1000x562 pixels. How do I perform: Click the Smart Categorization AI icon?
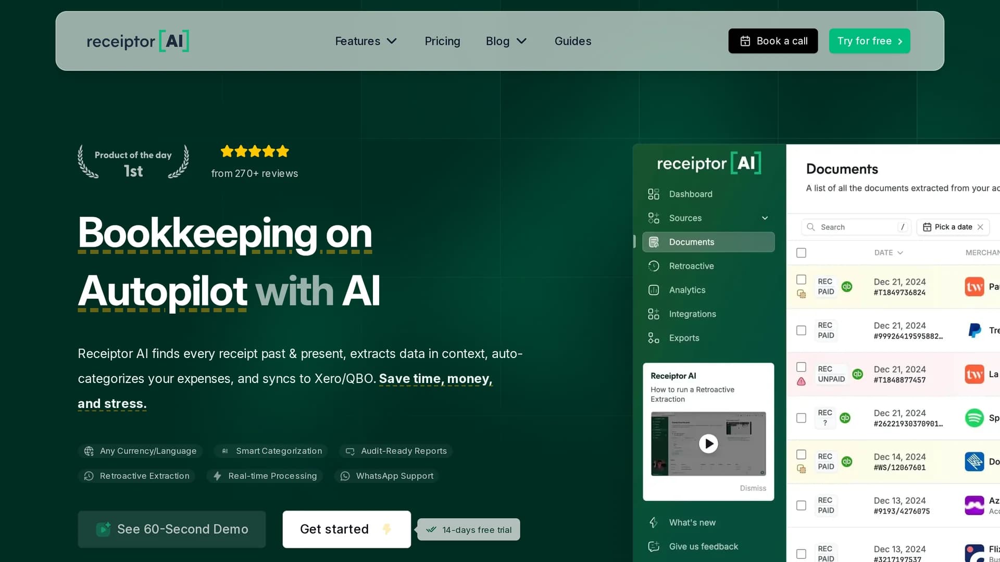pyautogui.click(x=225, y=451)
